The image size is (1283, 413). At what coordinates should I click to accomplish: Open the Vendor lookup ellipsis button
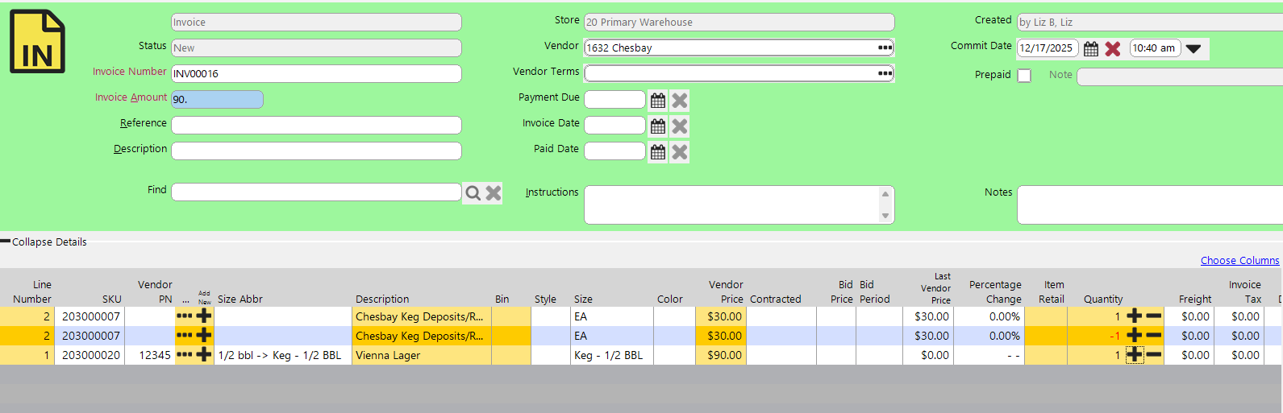coord(885,48)
